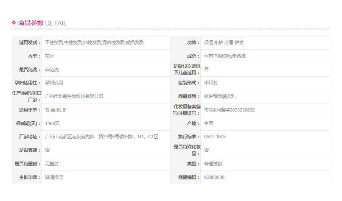Click the 类型 value 普通发膜
342x201 pixels.
213,164
